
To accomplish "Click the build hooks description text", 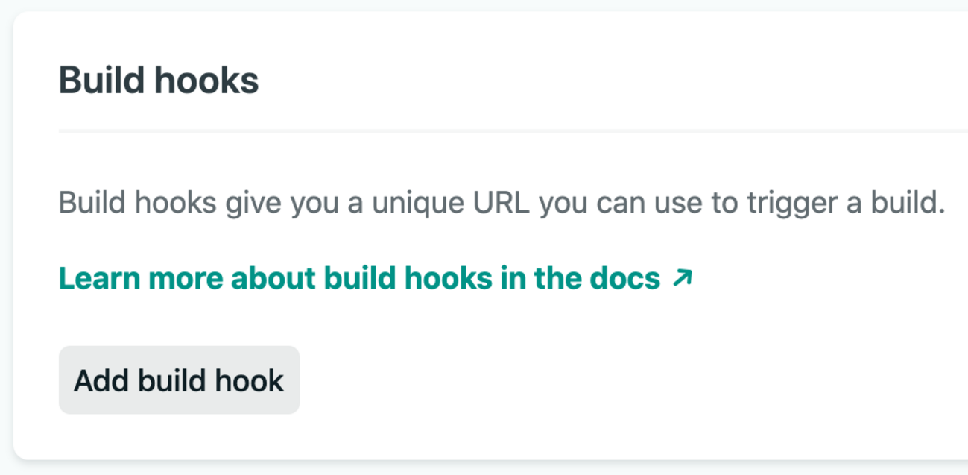I will coord(501,203).
